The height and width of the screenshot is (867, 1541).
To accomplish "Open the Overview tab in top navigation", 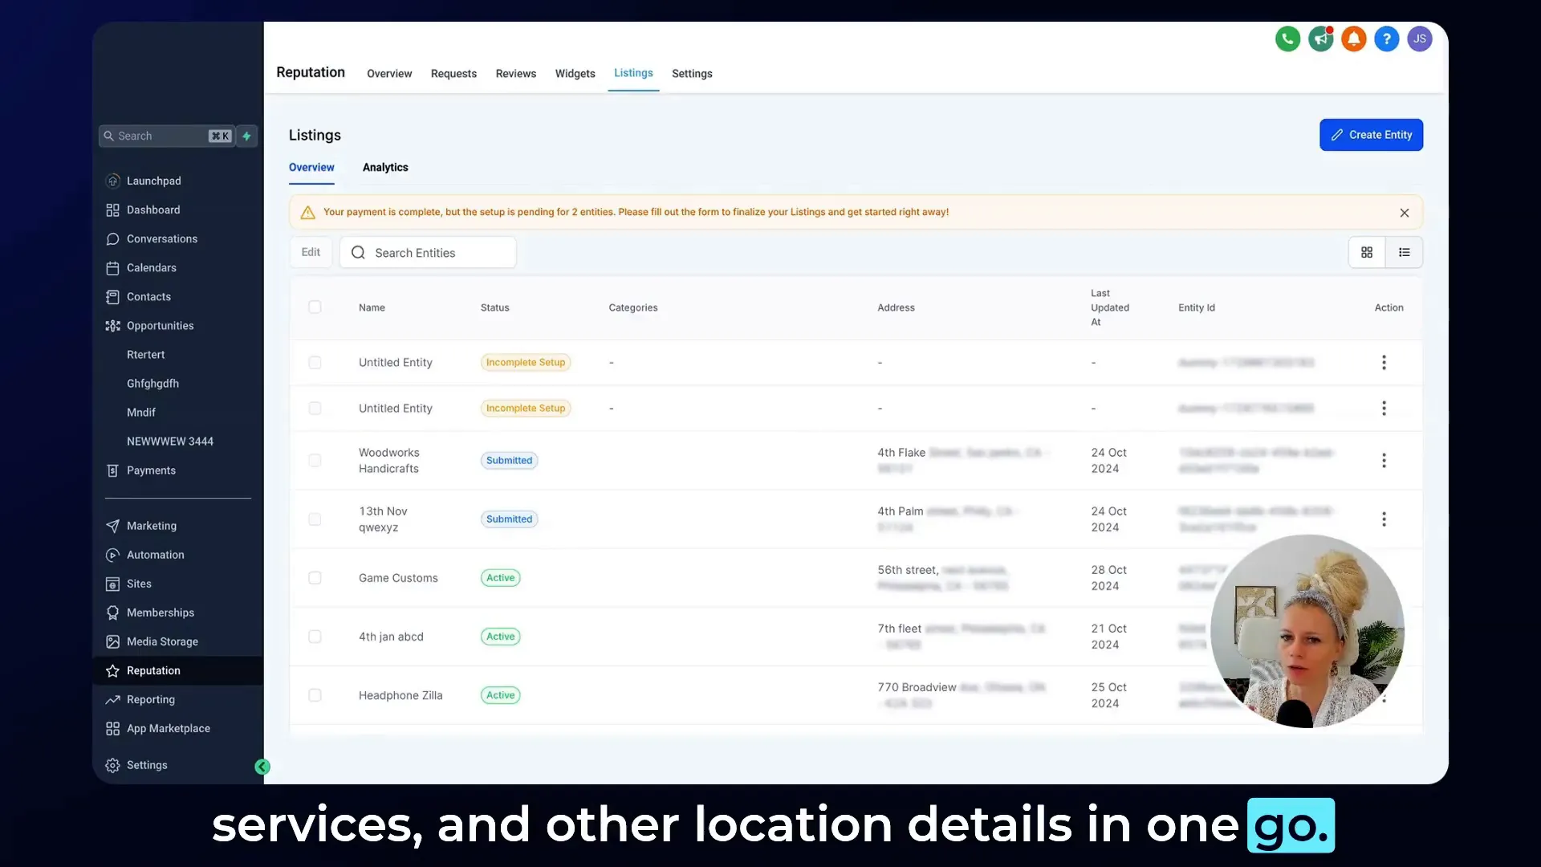I will (x=389, y=73).
